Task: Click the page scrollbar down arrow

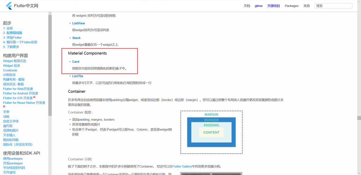Action: point(359,173)
